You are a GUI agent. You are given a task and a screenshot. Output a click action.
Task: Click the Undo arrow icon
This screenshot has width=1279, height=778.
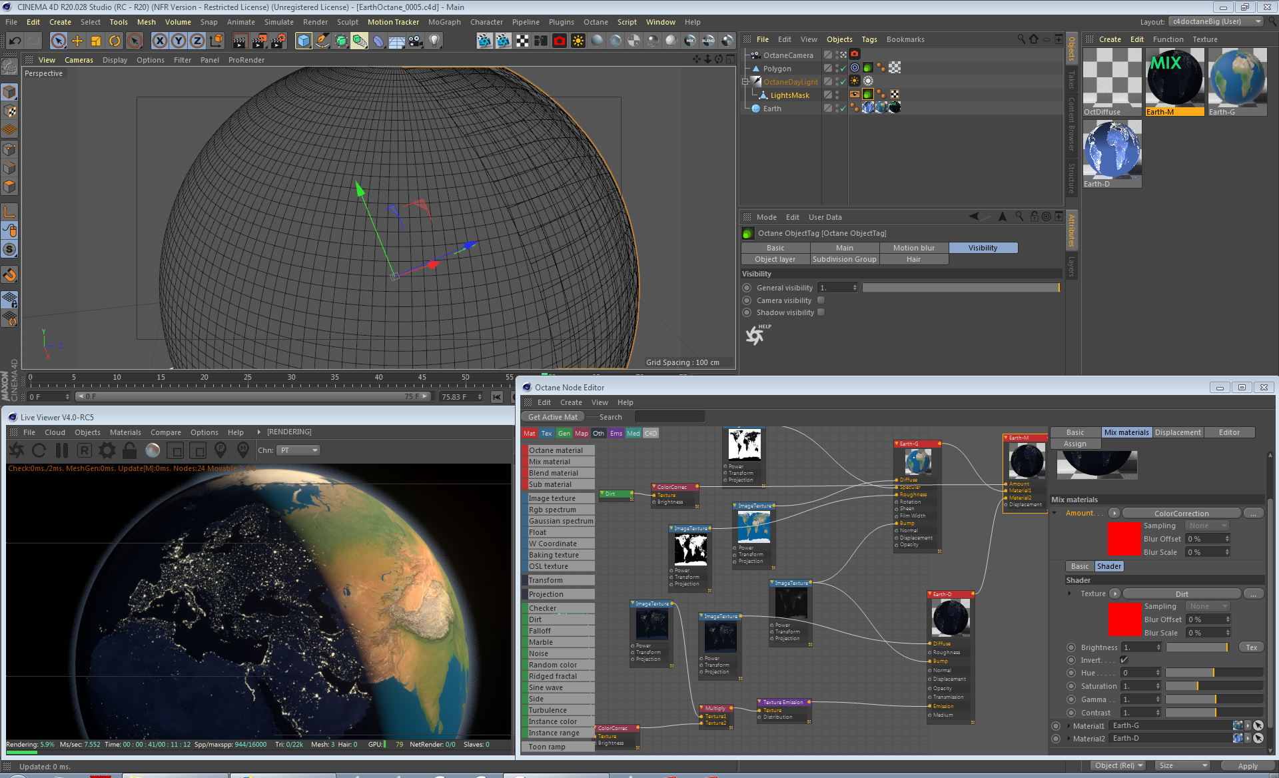click(x=15, y=41)
